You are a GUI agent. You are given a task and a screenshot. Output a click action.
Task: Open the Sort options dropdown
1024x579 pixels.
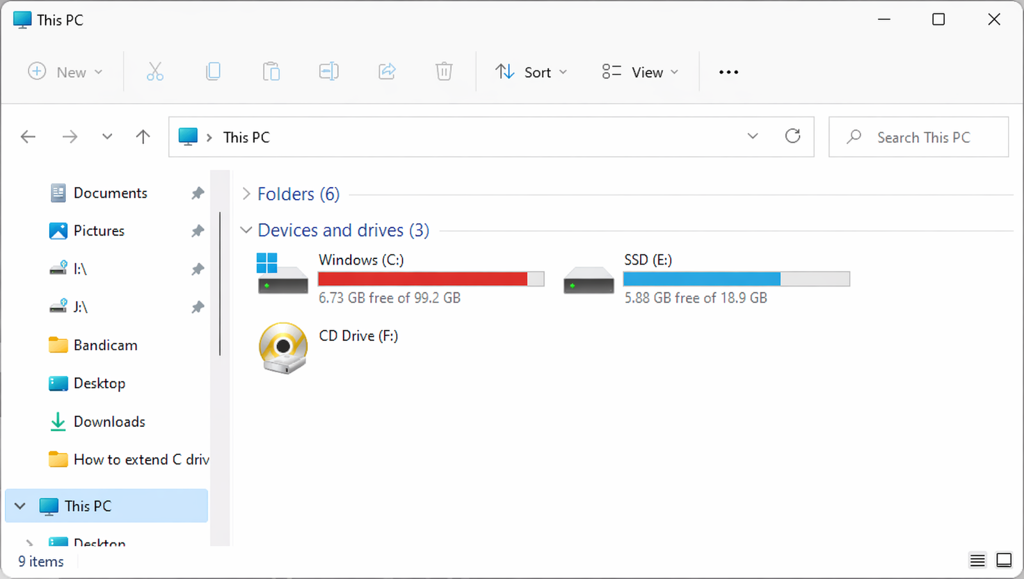[531, 72]
